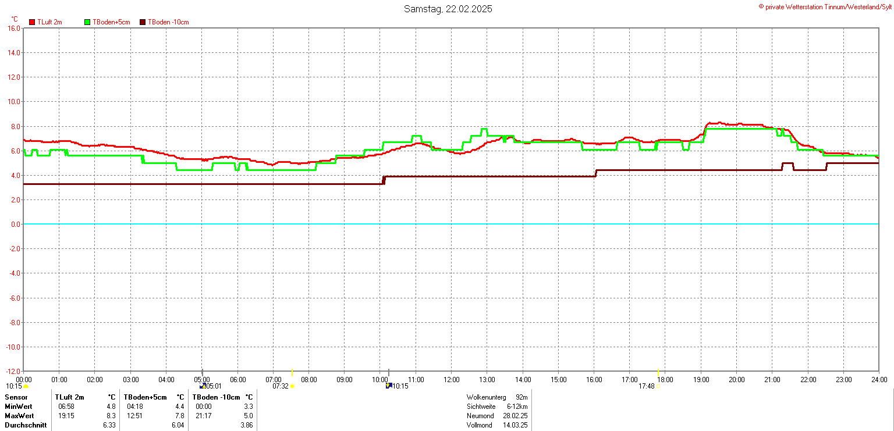Viewport: 894px width, 431px height.
Task: Open the private Wetterstation Tinnum copyright link
Action: click(825, 6)
